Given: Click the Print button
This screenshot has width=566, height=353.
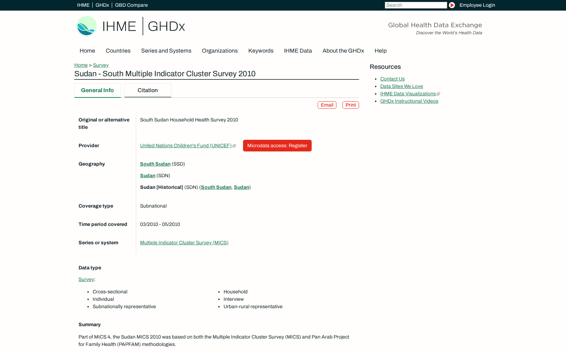Looking at the screenshot, I should point(351,105).
